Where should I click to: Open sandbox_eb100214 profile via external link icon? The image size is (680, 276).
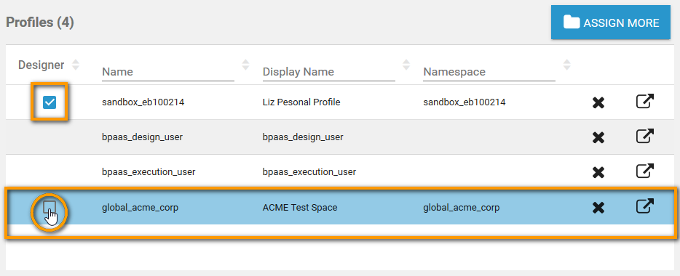click(645, 102)
